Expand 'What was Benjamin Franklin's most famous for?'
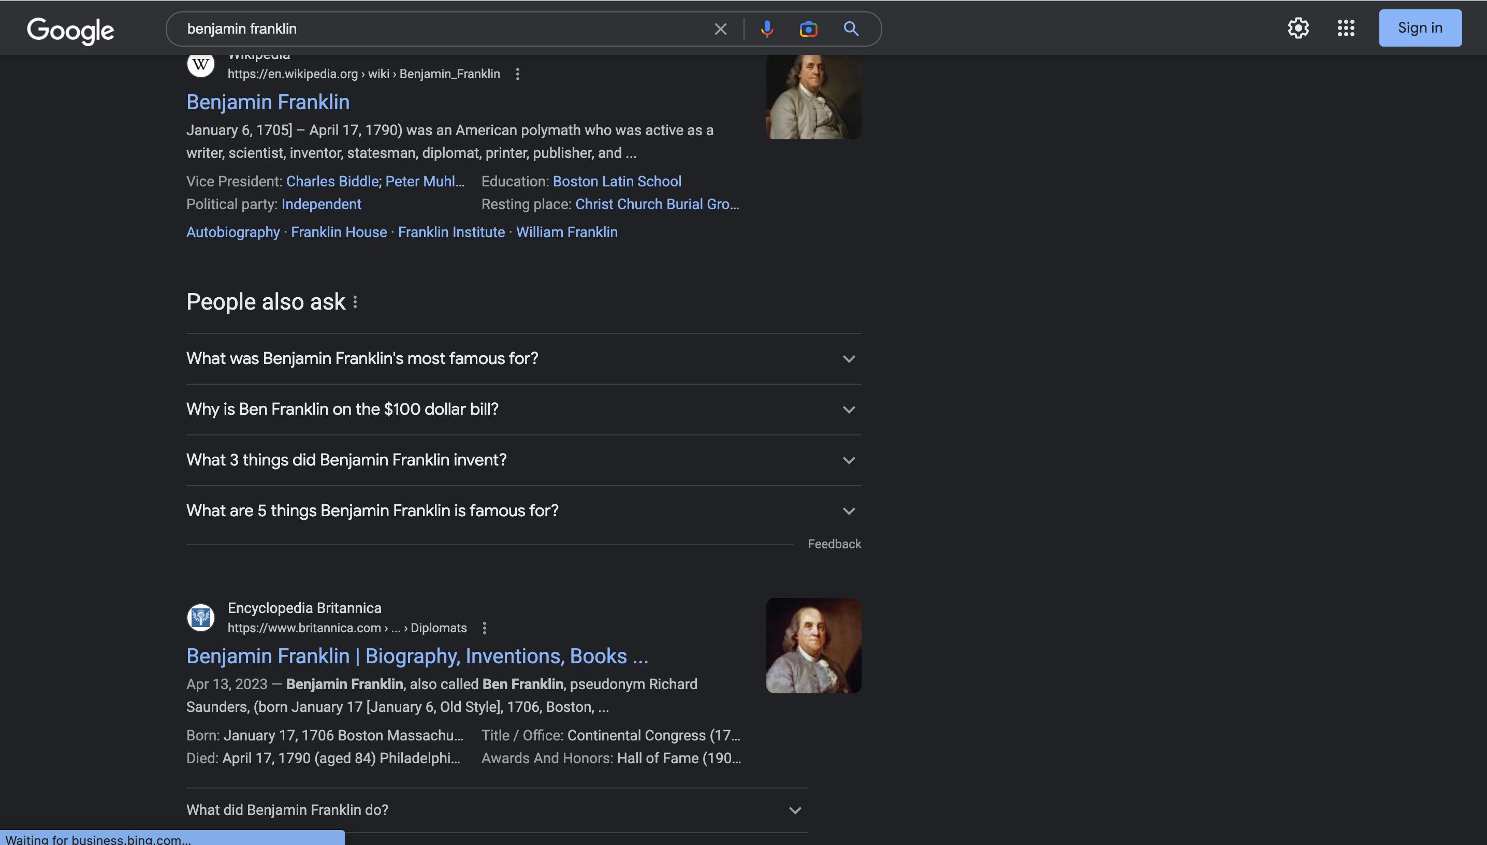This screenshot has width=1487, height=845. tap(849, 359)
